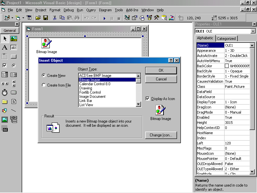Select the DisplayType property row

point(223,102)
